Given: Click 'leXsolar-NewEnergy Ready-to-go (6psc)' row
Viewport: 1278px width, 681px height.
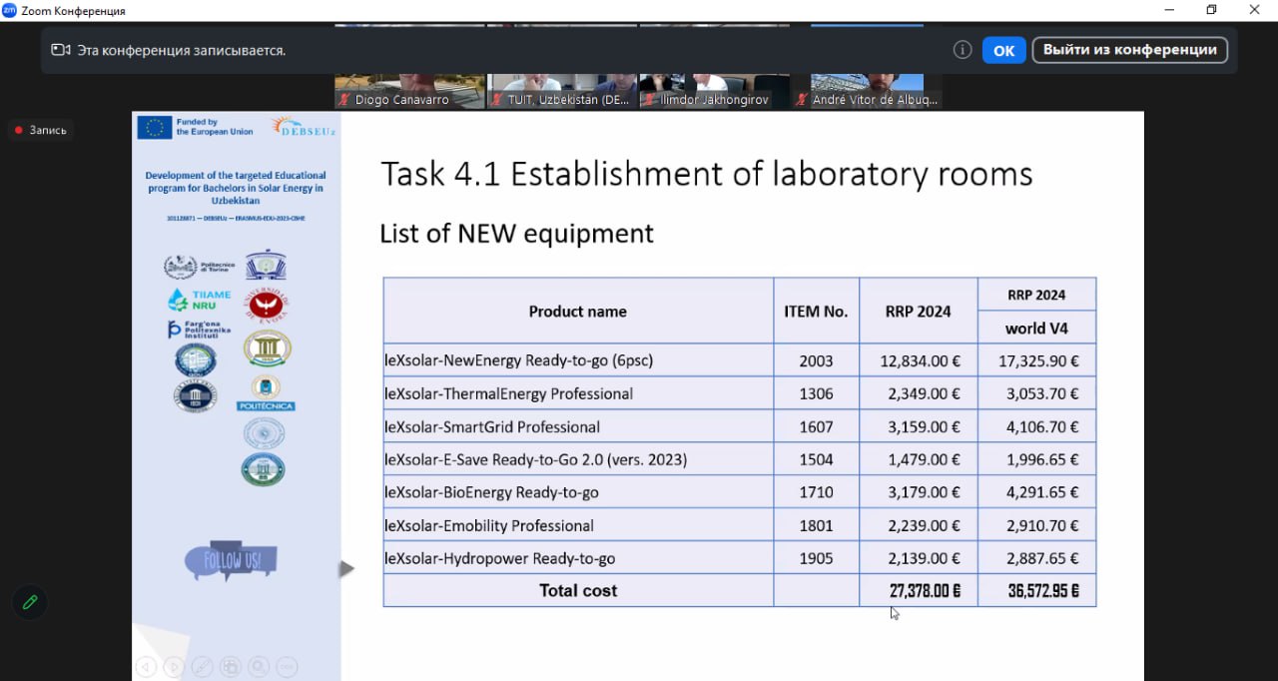Looking at the screenshot, I should (740, 360).
